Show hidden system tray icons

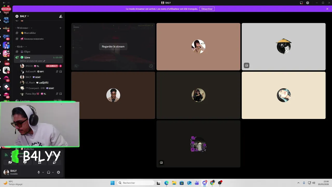[298, 183]
